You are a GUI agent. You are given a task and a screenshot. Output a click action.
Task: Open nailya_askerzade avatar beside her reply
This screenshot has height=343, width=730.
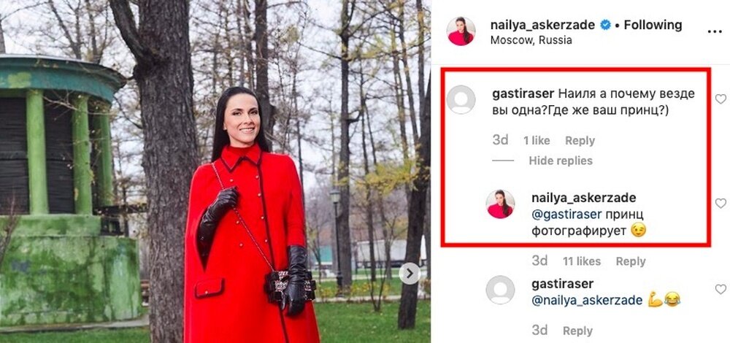tap(501, 204)
